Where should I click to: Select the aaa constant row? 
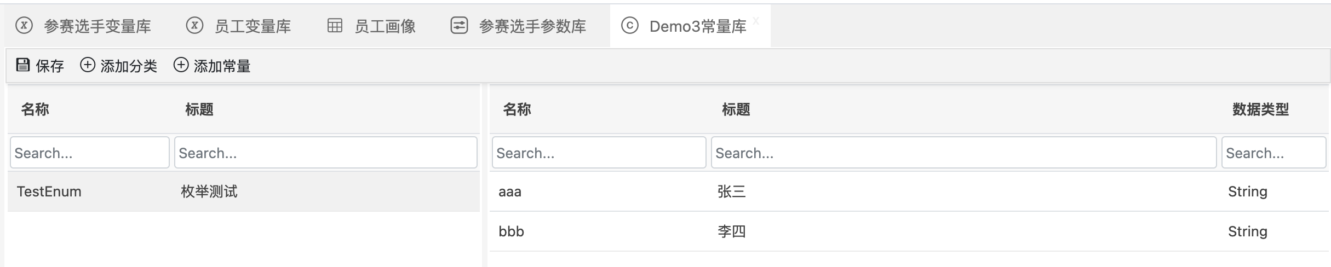click(x=510, y=191)
